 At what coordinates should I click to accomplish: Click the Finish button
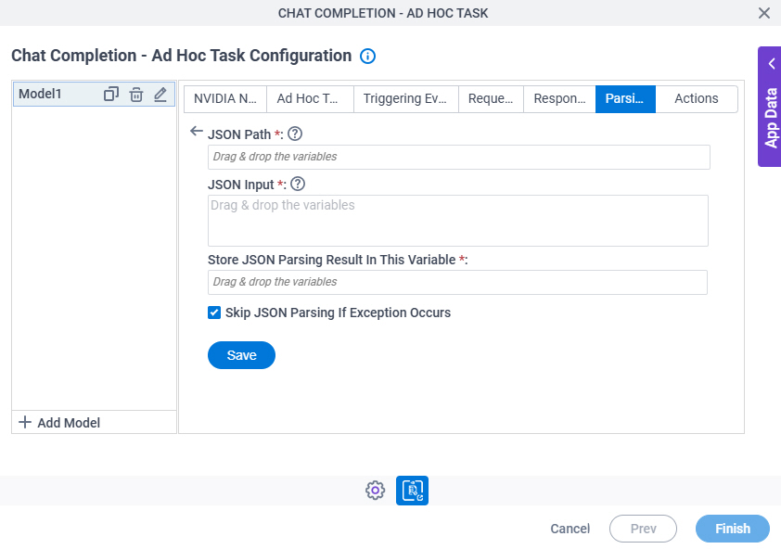click(733, 529)
